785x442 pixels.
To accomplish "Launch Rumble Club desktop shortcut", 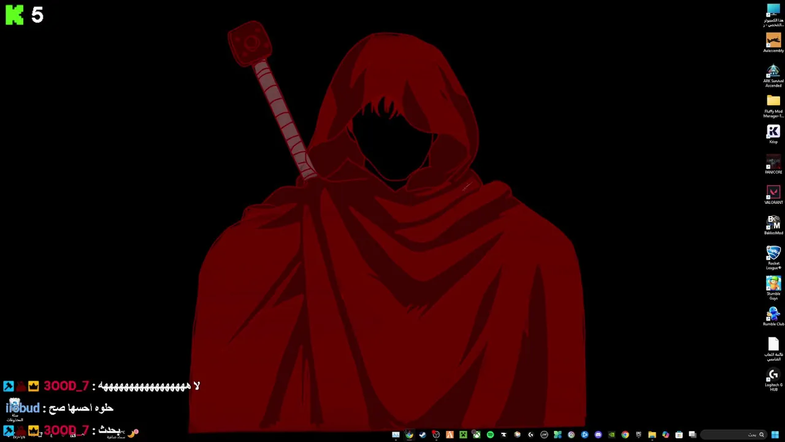I will point(773,317).
